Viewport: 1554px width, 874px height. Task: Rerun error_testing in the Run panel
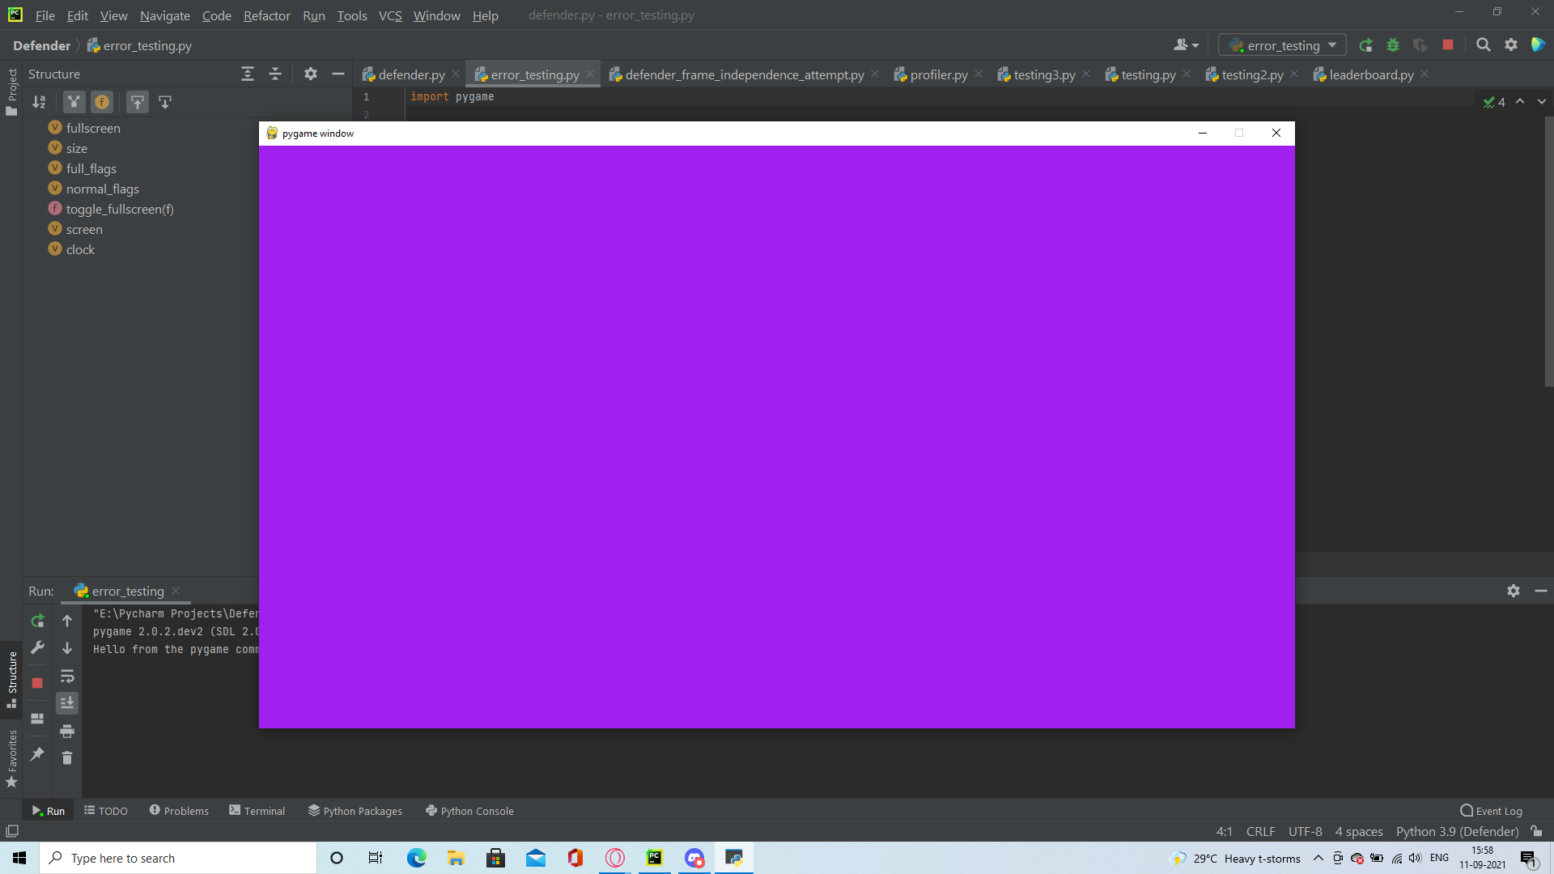37,621
